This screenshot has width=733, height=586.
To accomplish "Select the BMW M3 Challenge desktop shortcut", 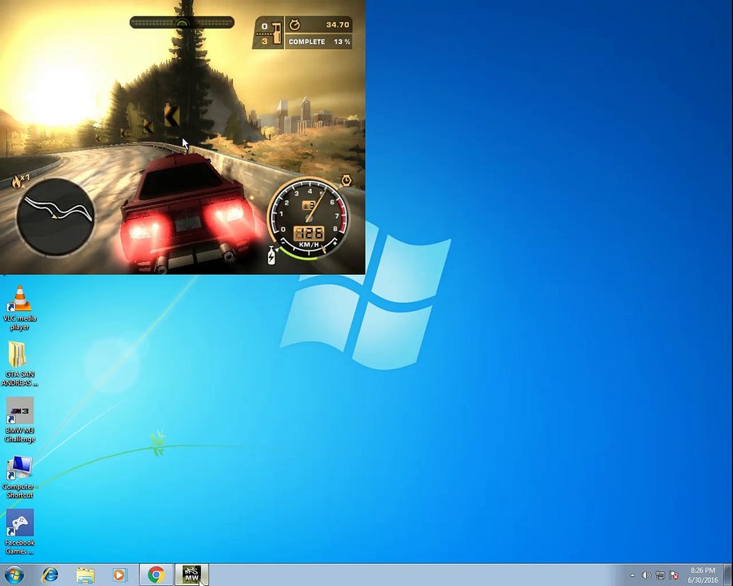I will click(20, 420).
